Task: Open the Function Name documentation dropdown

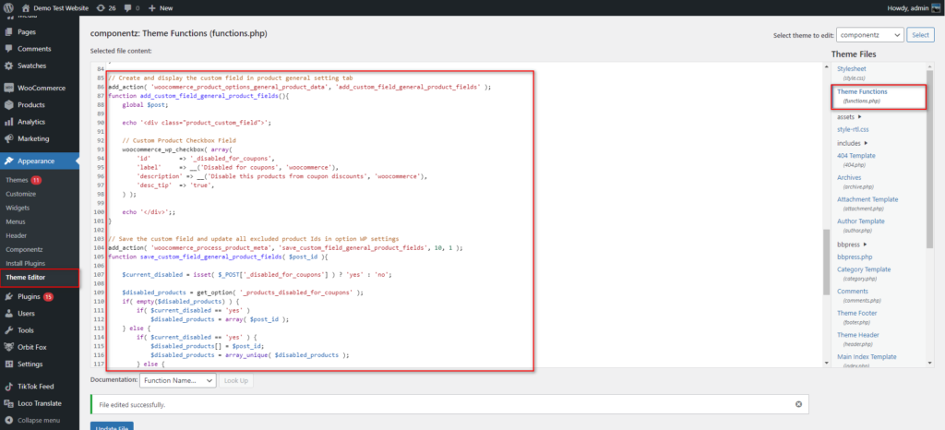Action: 178,380
